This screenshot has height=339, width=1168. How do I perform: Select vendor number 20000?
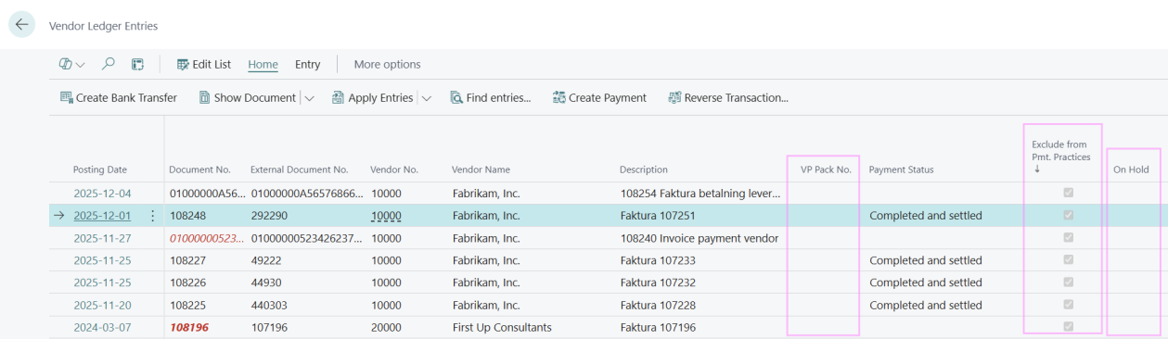click(386, 327)
